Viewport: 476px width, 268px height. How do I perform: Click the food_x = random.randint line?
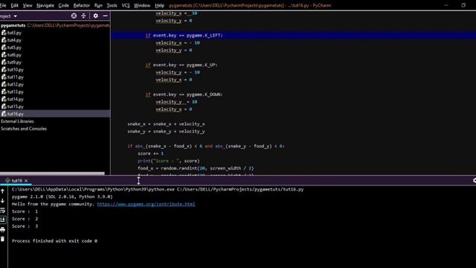click(196, 168)
